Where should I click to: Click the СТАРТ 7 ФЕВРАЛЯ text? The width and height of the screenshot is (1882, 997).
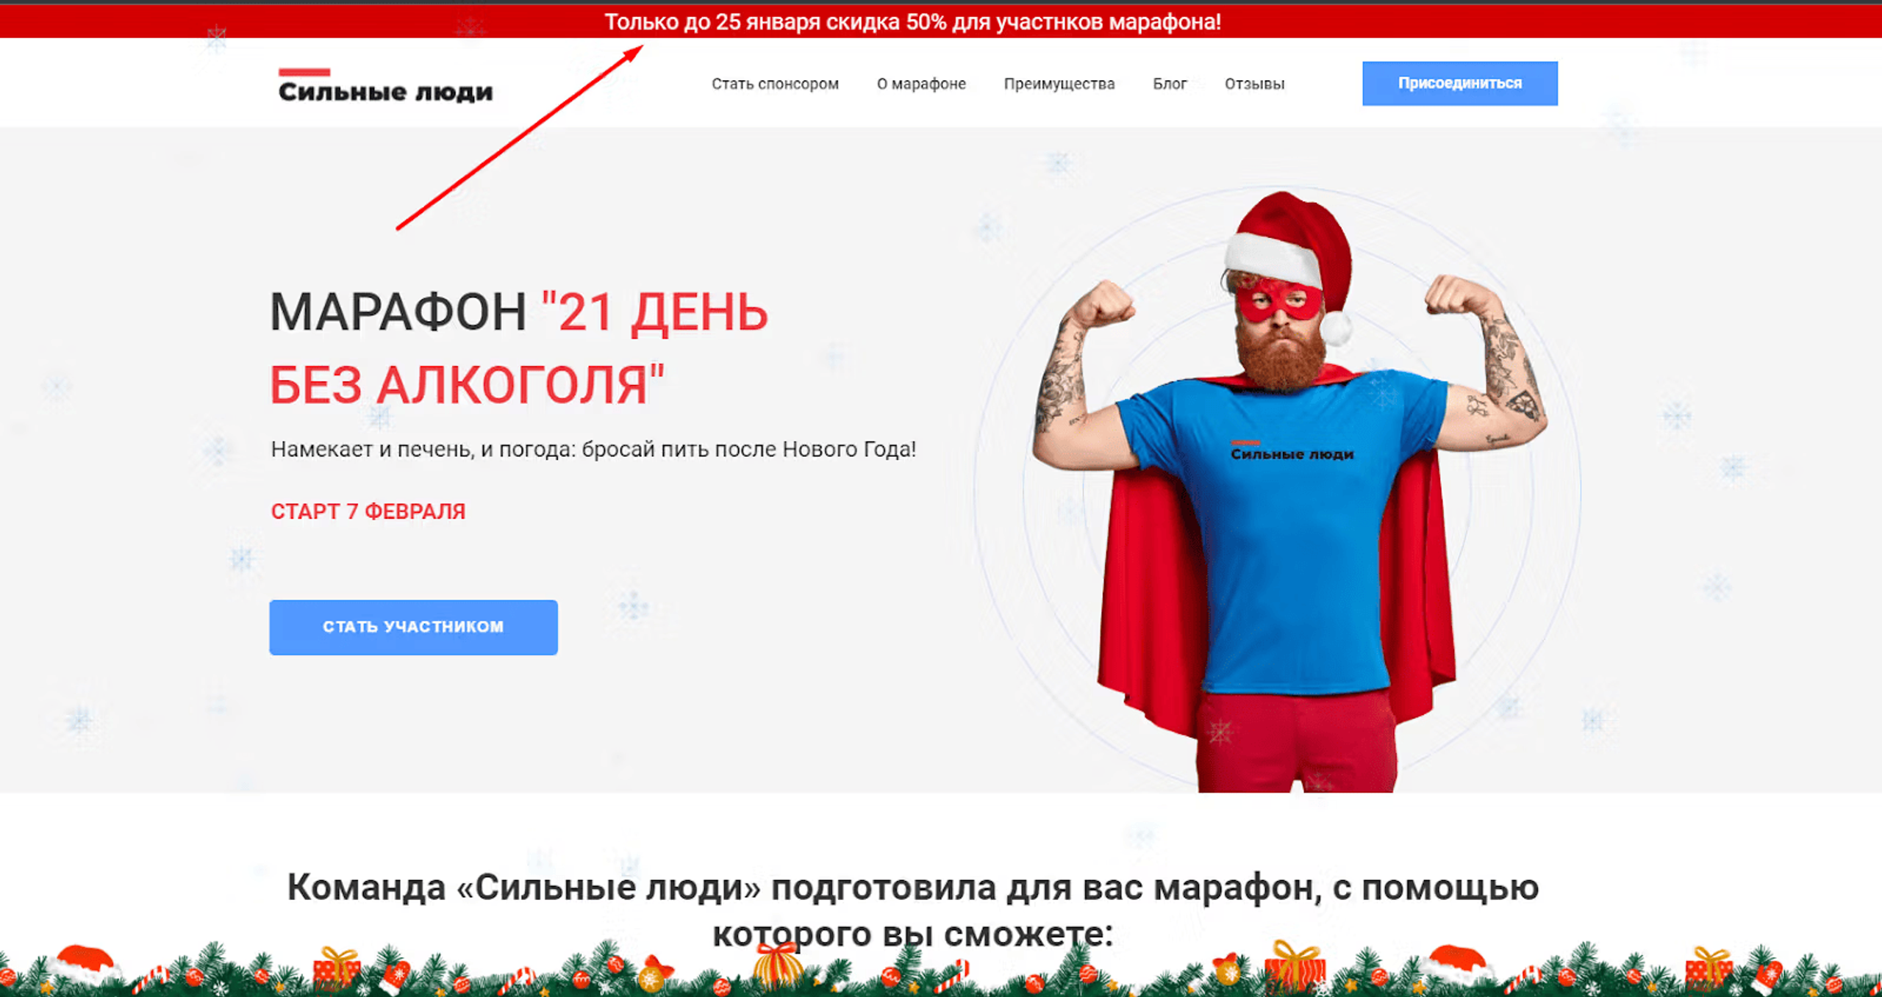click(368, 511)
